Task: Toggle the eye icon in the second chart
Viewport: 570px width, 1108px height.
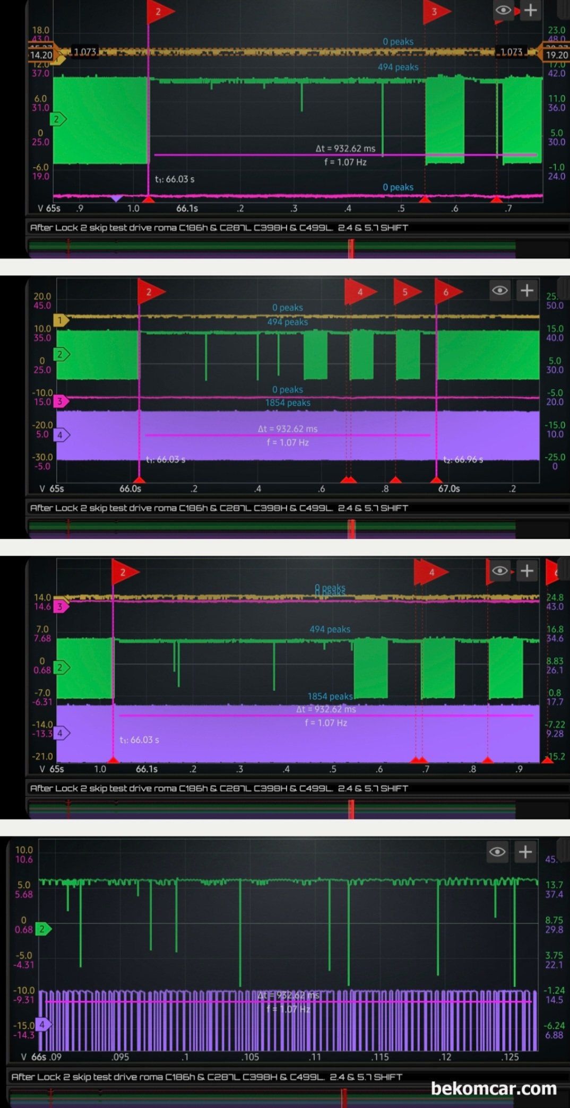Action: point(500,290)
